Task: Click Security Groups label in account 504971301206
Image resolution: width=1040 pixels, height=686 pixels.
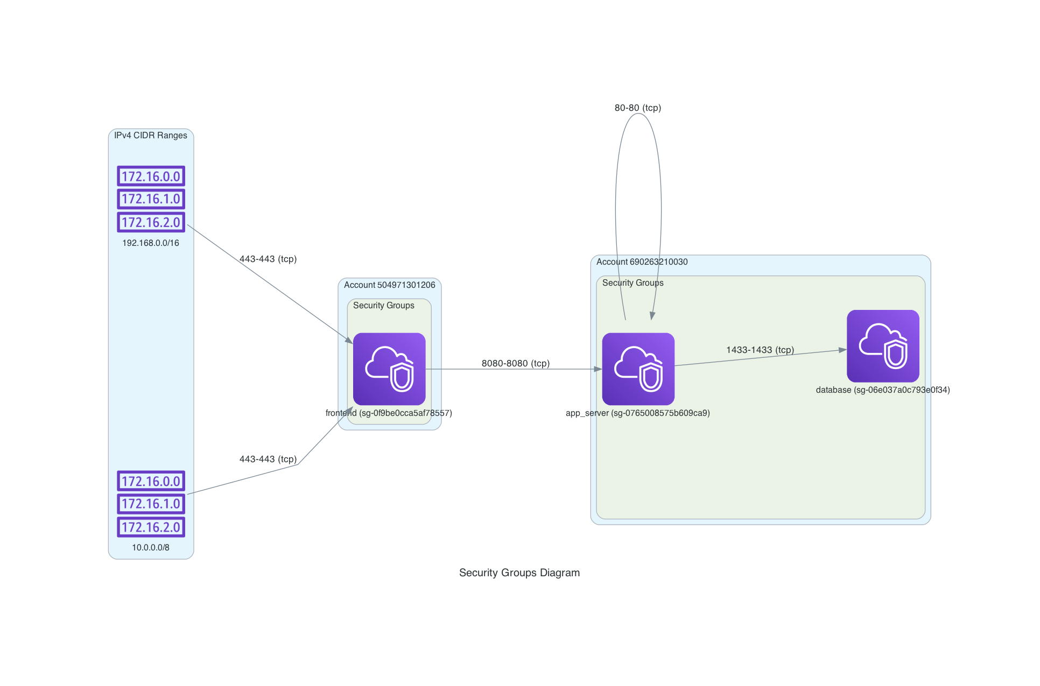Action: coord(384,306)
